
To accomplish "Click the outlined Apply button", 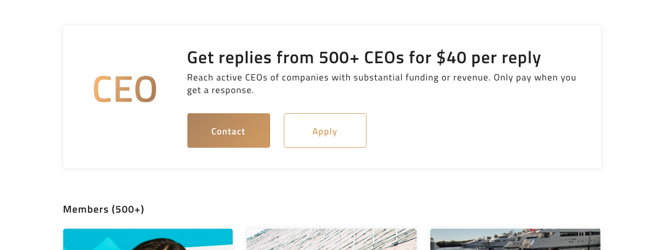I will click(x=325, y=130).
